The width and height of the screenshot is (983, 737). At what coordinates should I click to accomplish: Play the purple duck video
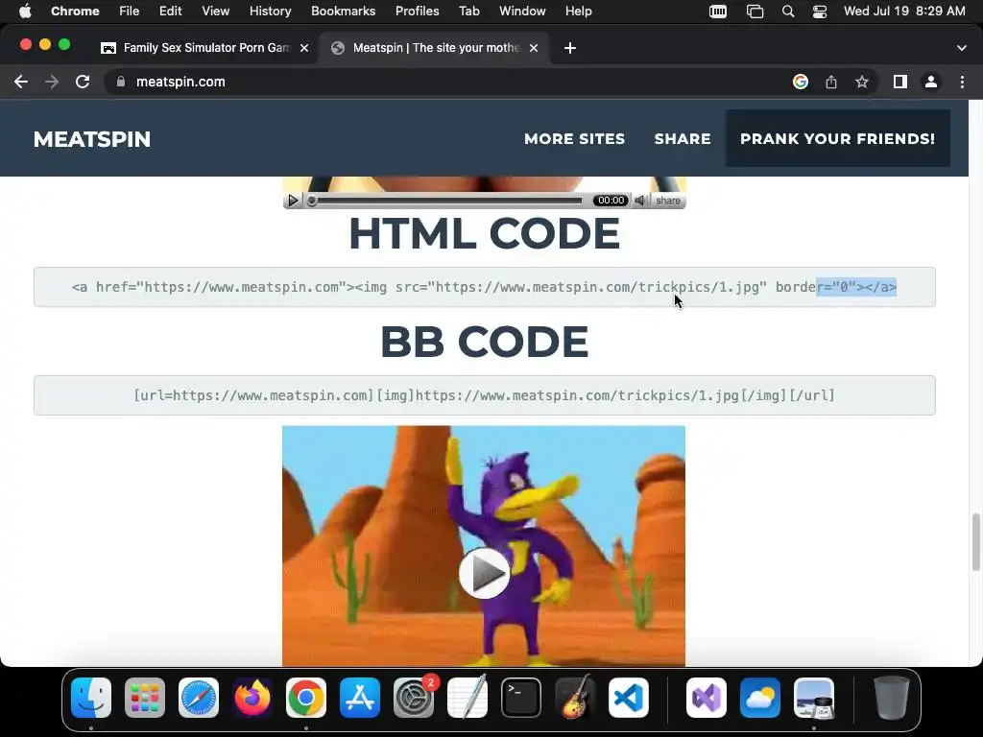pyautogui.click(x=484, y=573)
